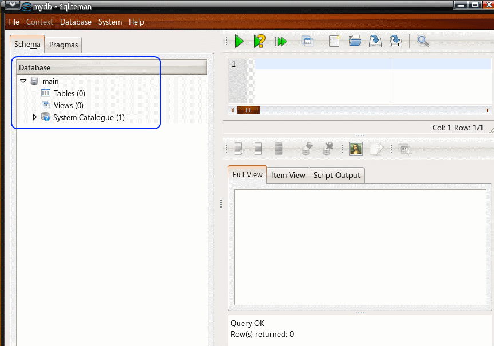Viewport: 494px width, 346px height.
Task: Open the Context menu
Action: coord(39,22)
